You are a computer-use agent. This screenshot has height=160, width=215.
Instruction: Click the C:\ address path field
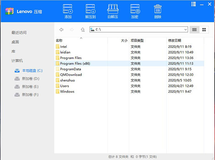138,30
